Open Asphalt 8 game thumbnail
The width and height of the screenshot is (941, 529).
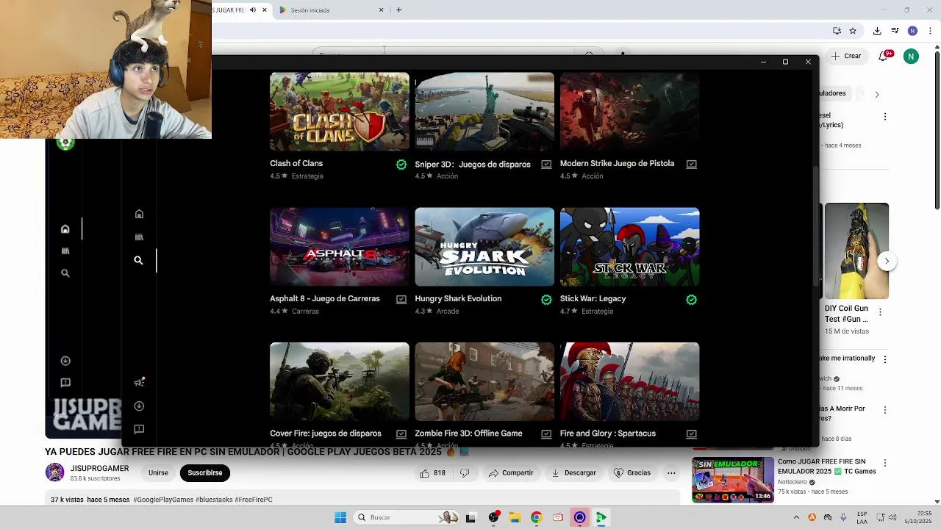tap(340, 247)
